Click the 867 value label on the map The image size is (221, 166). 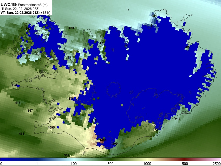[x=30, y=111]
